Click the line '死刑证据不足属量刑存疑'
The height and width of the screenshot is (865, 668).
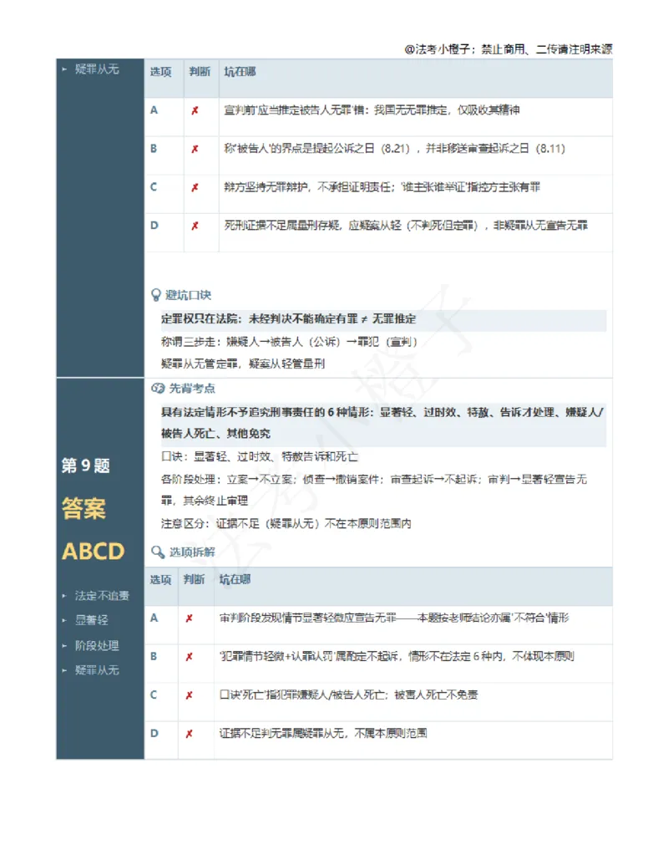[406, 225]
